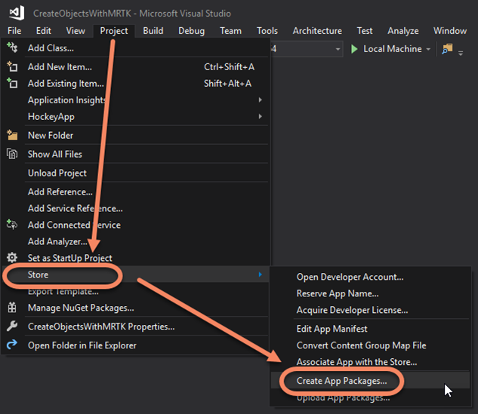Click the New Folder icon
This screenshot has width=478, height=414.
pos(12,135)
